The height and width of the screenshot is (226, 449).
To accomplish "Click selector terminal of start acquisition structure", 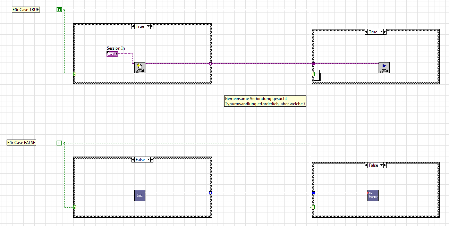I will pyautogui.click(x=313, y=74).
